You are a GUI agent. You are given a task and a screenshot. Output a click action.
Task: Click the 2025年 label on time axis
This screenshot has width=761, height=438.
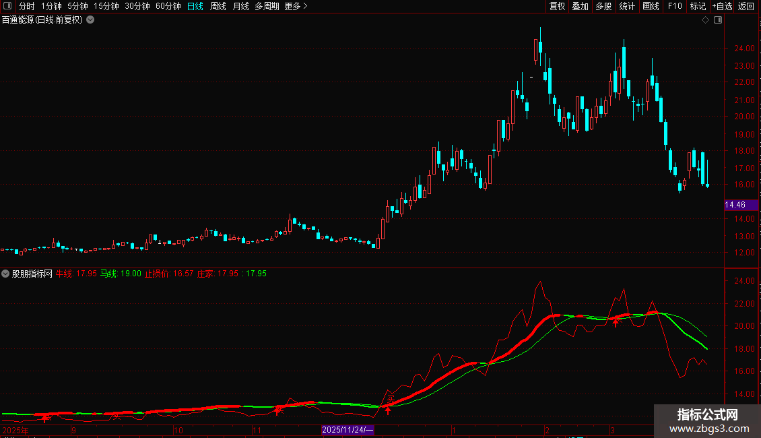pyautogui.click(x=15, y=430)
